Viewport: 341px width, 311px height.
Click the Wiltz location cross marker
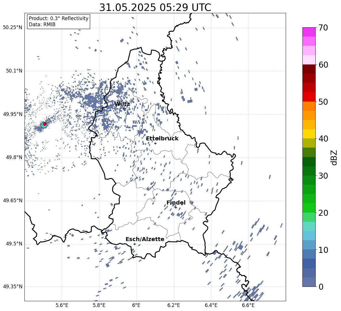124,108
